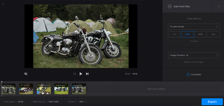Select the 5:4 aspect ratio

[213, 34]
